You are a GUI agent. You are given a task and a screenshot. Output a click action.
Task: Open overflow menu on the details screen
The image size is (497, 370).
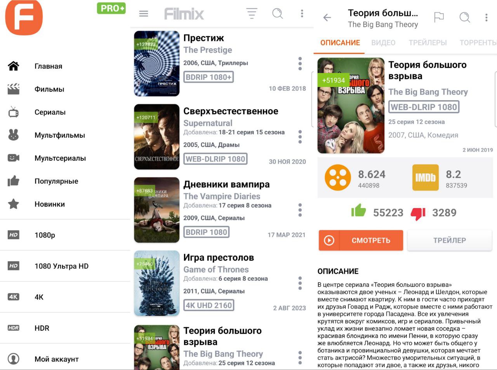pyautogui.click(x=486, y=17)
